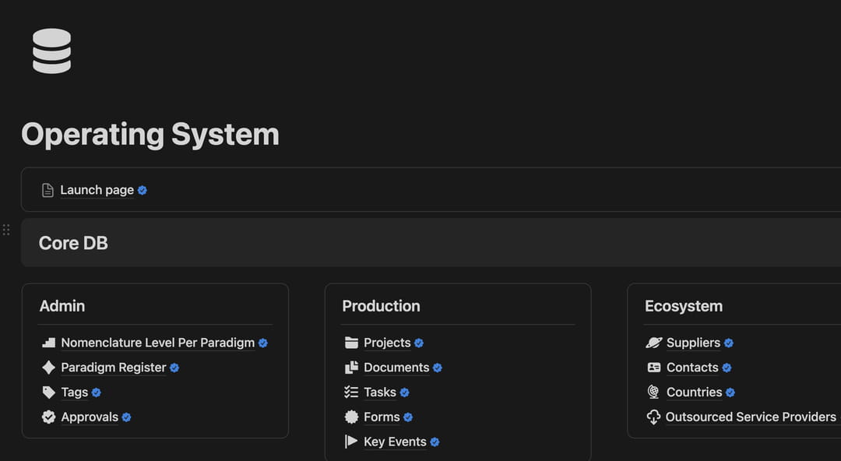The height and width of the screenshot is (461, 841).
Task: Click the planet icon next to Suppliers
Action: [654, 343]
